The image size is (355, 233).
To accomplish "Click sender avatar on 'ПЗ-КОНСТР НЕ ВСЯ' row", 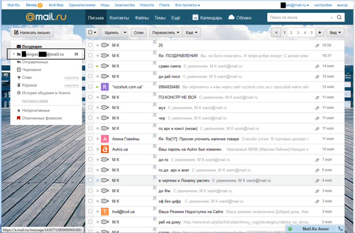I will pyautogui.click(x=105, y=97).
